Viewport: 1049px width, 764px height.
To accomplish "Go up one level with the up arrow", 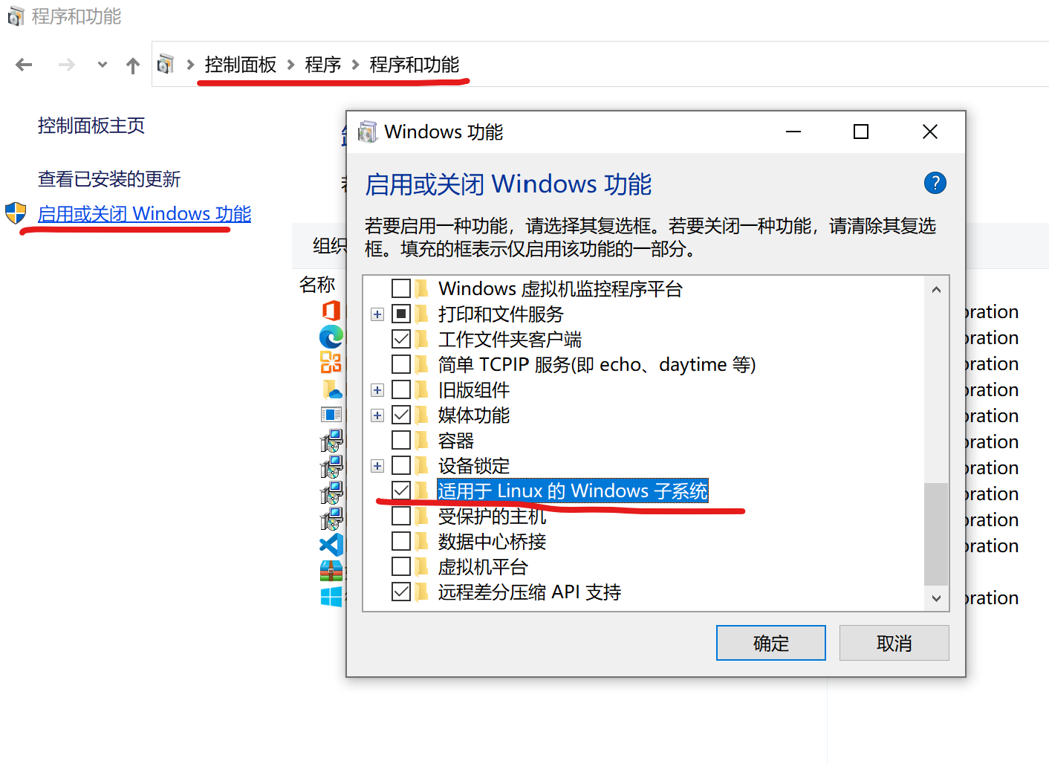I will (x=133, y=65).
